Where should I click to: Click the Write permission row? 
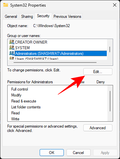(x=15, y=119)
